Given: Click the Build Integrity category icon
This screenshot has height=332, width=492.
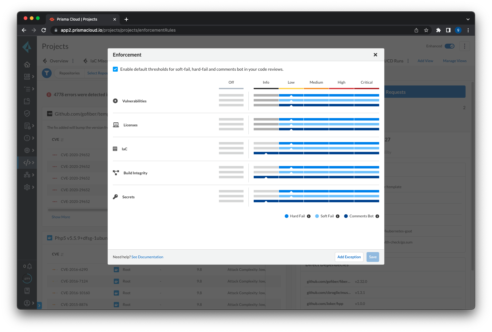Looking at the screenshot, I should tap(116, 173).
